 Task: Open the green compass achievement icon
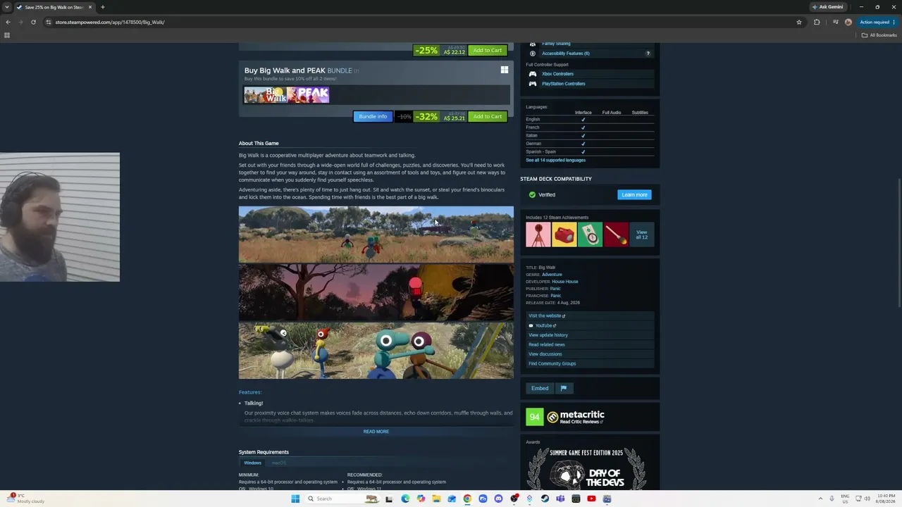pos(590,234)
